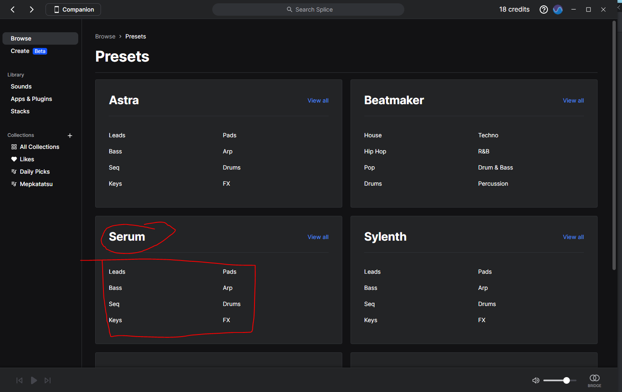The image size is (622, 392).
Task: Go back with the left arrow
Action: [x=13, y=10]
